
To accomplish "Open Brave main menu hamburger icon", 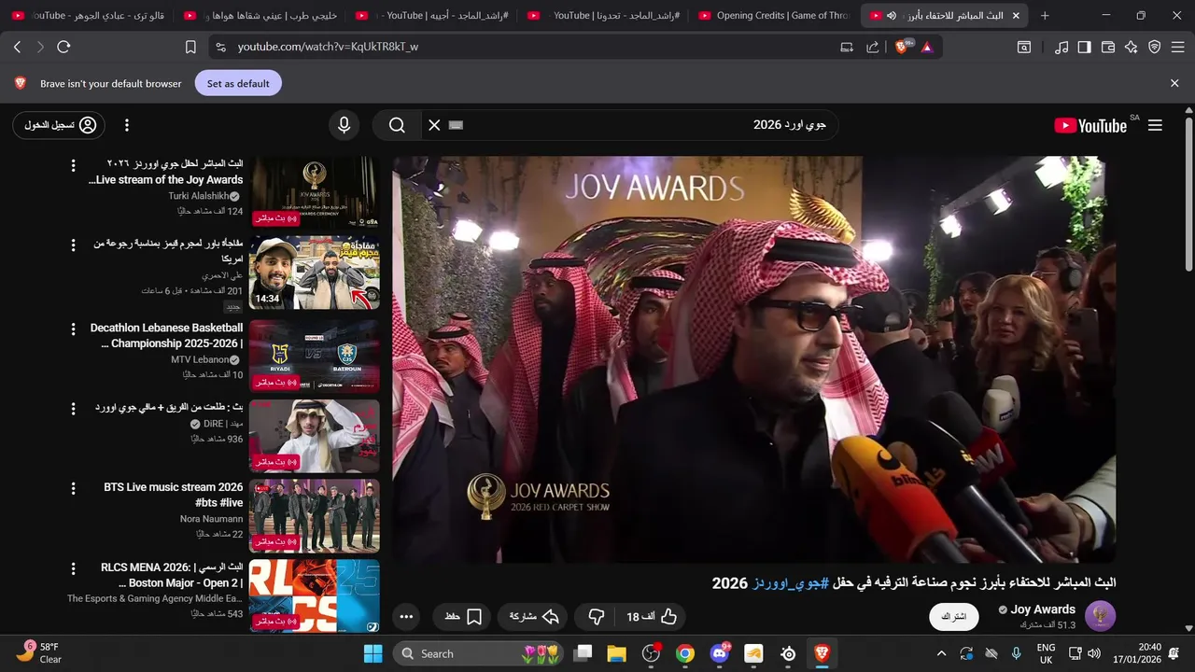I will pos(1178,47).
